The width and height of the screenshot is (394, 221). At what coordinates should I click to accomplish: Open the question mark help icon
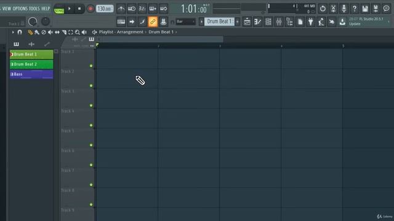tap(355, 9)
